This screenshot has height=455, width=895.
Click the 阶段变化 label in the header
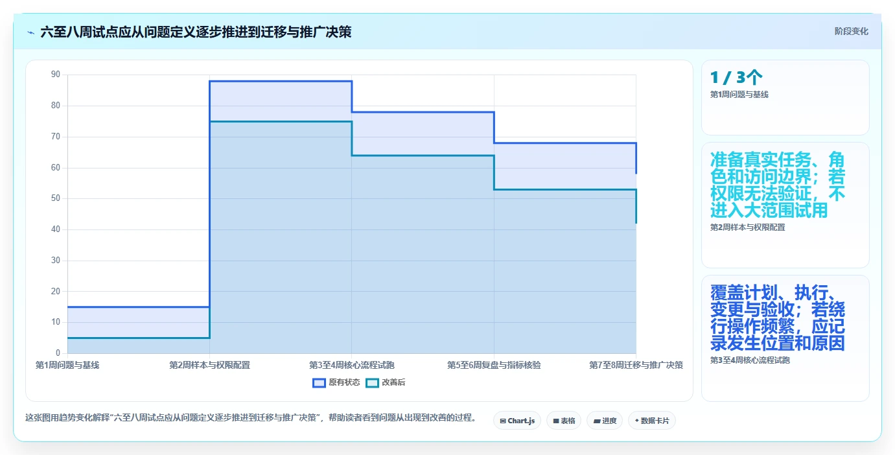(851, 31)
